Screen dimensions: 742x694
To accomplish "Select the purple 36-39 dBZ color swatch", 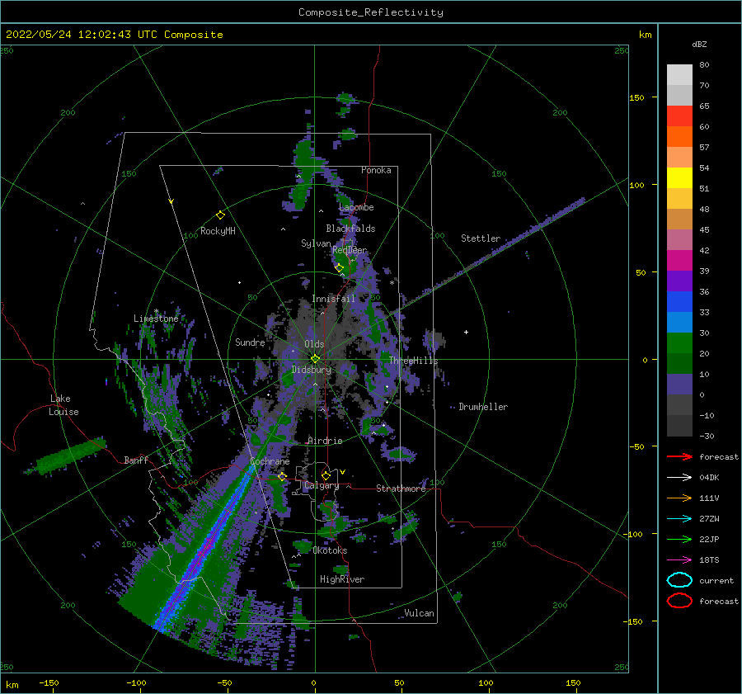I will point(679,281).
